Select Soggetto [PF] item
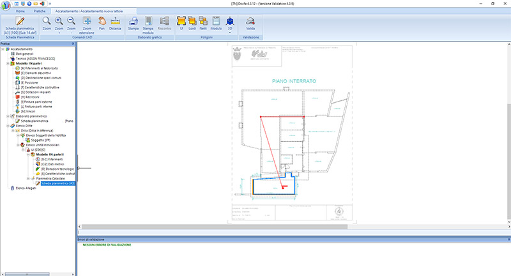Screen dimensions: 511x276 coord(41,140)
